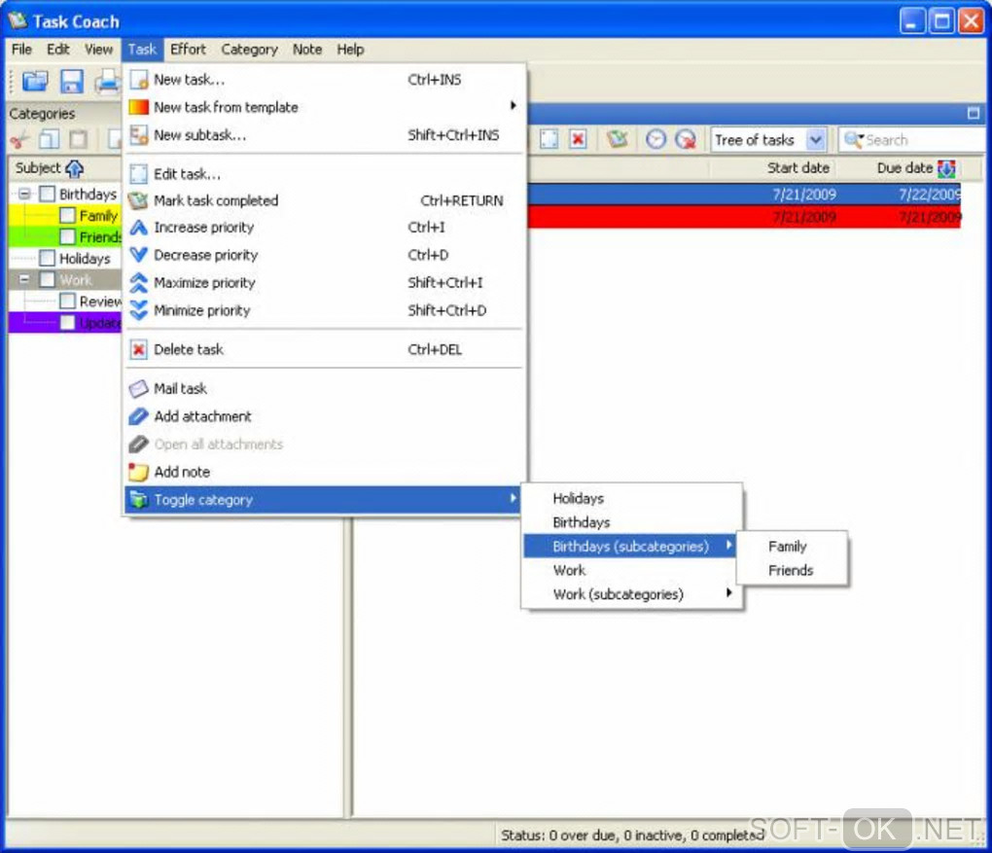The image size is (992, 853).
Task: Select Work in Toggle category submenu
Action: pos(632,571)
